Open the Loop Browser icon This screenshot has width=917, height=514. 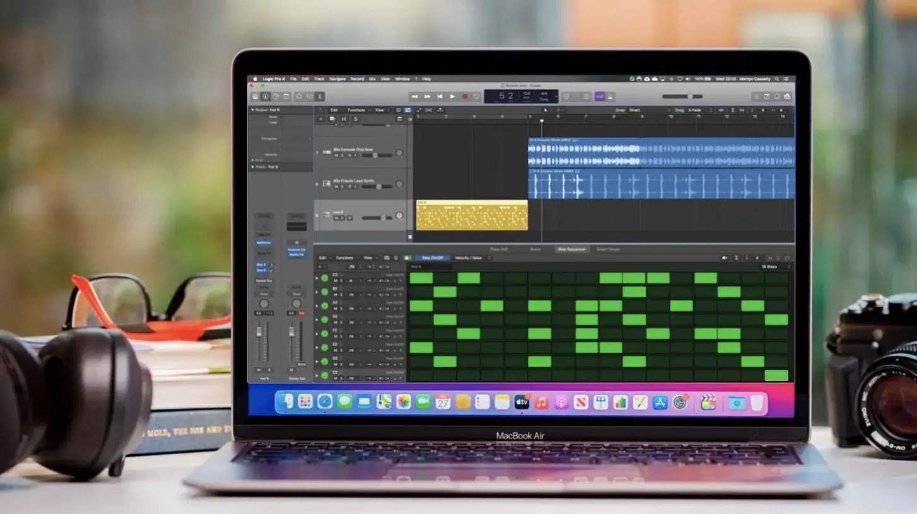[x=777, y=96]
